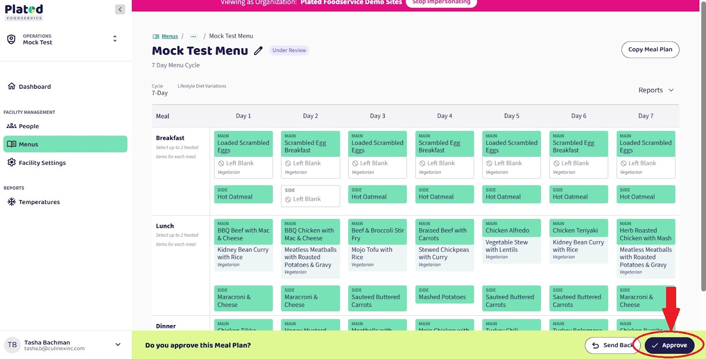This screenshot has height=359, width=706.
Task: Click the Dashboard home icon
Action: coord(11,86)
